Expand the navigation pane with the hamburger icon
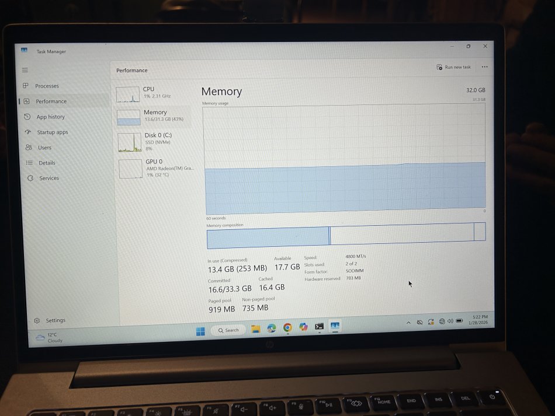Image resolution: width=555 pixels, height=416 pixels. click(24, 69)
